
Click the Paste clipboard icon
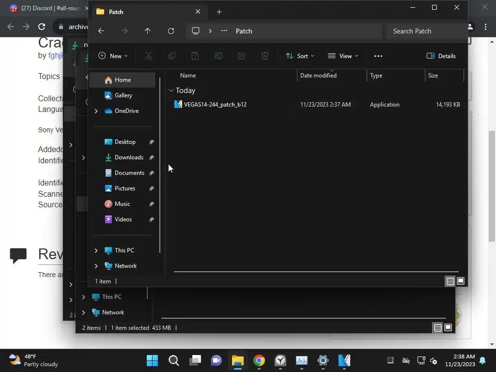click(x=195, y=56)
